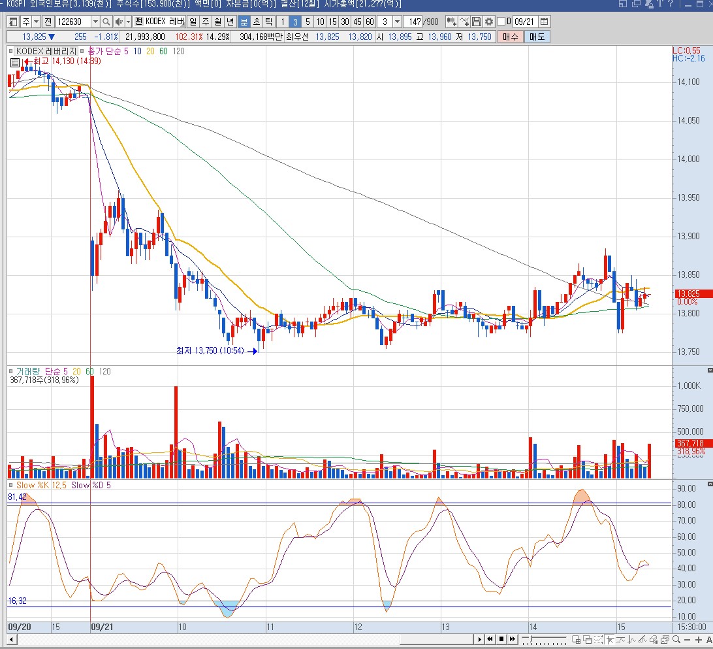Image resolution: width=713 pixels, height=649 pixels.
Task: Click the 147 candle count field
Action: pyautogui.click(x=414, y=22)
